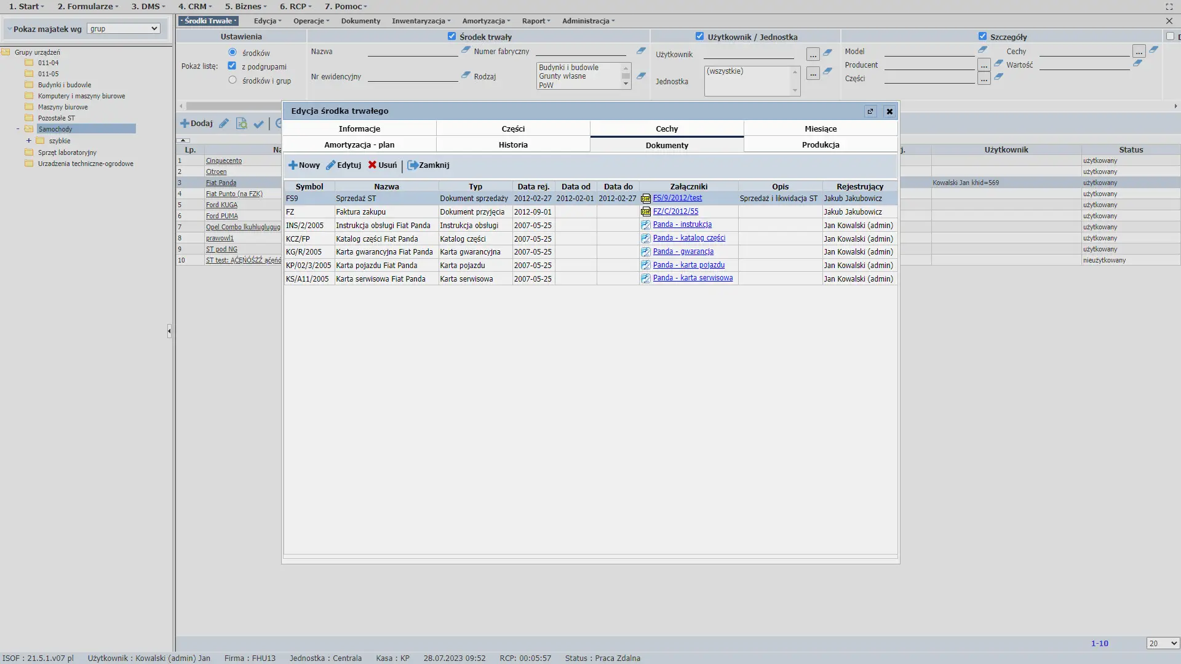
Task: Click the Nr ewidencyjny input field
Action: point(412,77)
